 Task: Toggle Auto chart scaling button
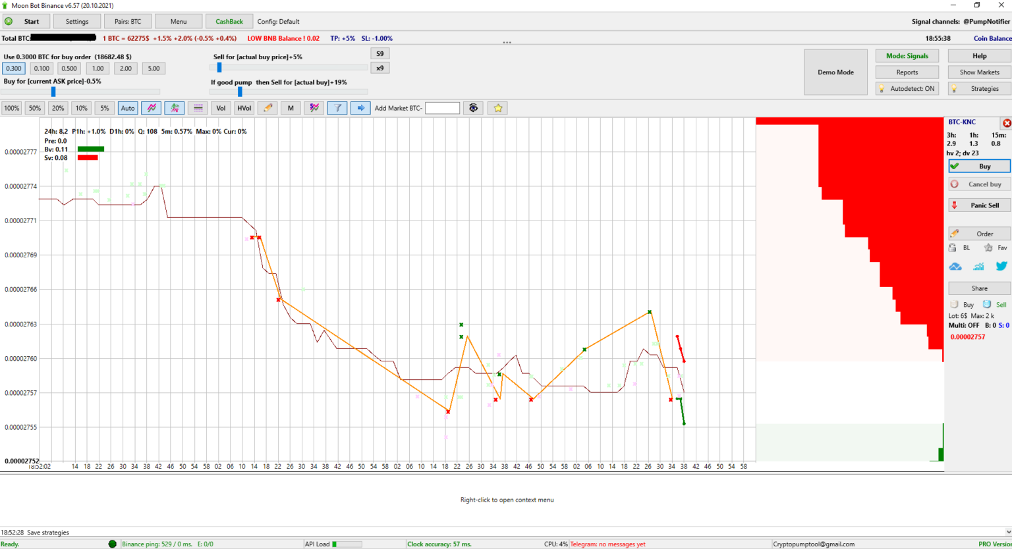click(128, 108)
